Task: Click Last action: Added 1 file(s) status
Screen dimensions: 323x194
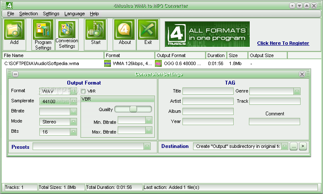Action: tap(231, 187)
